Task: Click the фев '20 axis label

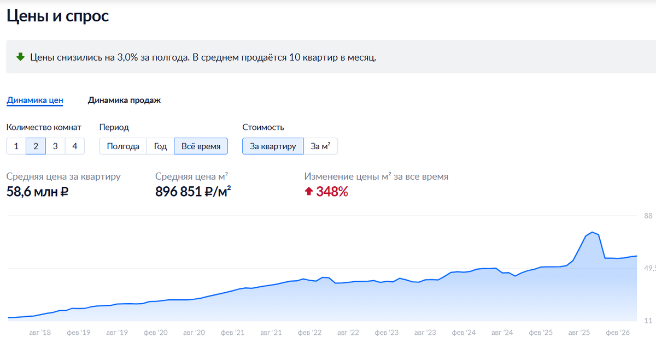Action: tap(156, 332)
